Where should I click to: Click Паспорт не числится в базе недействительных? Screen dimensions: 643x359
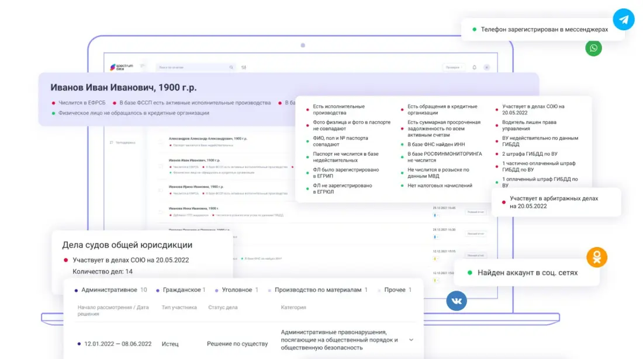tap(345, 157)
